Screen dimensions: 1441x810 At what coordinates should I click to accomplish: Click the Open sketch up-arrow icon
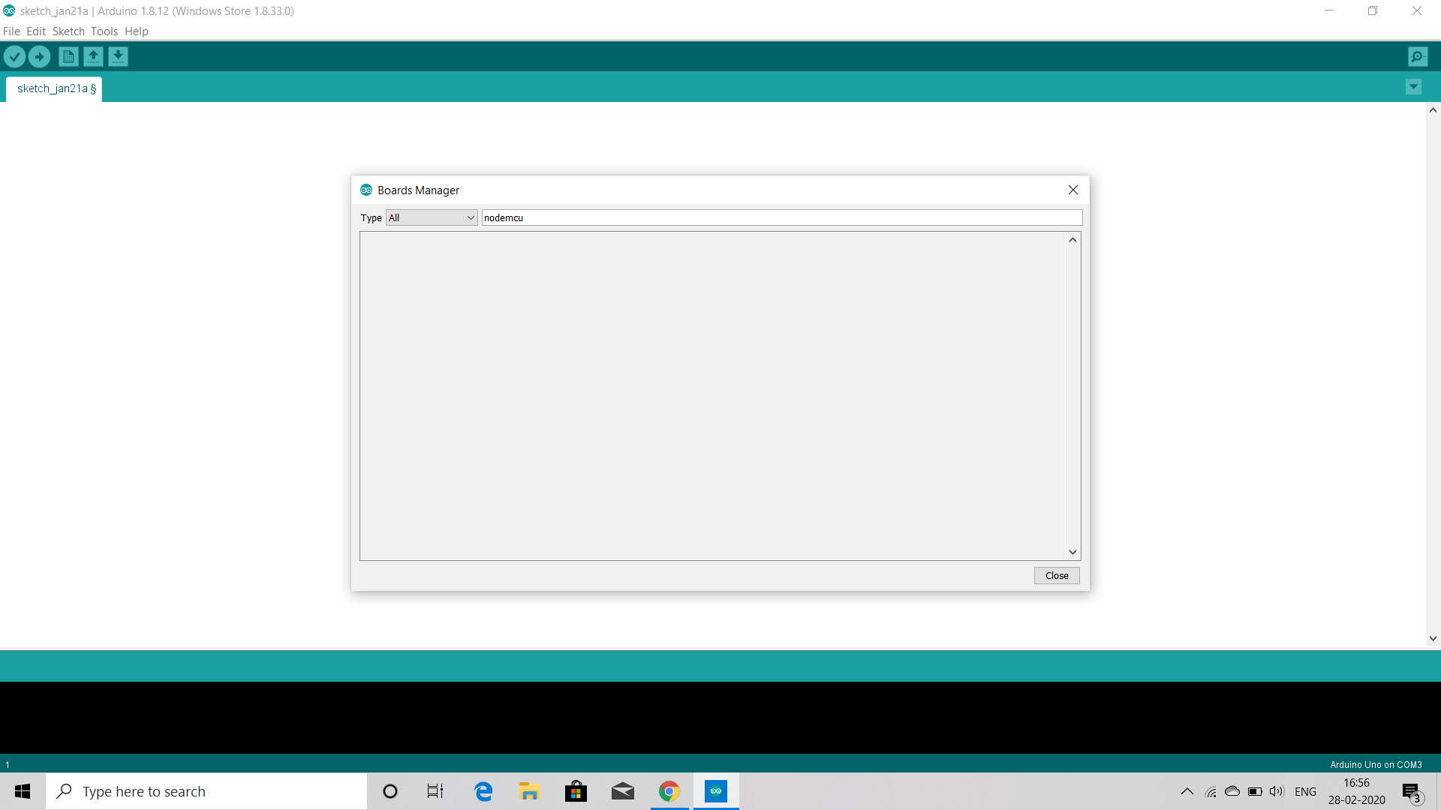pos(93,56)
